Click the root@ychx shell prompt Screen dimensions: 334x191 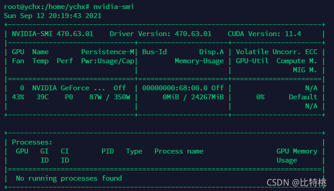pyautogui.click(x=47, y=7)
